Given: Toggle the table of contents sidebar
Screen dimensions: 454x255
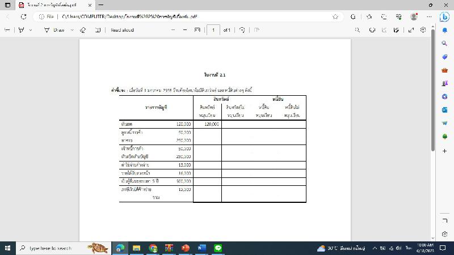Looking at the screenshot, I should 7,30.
